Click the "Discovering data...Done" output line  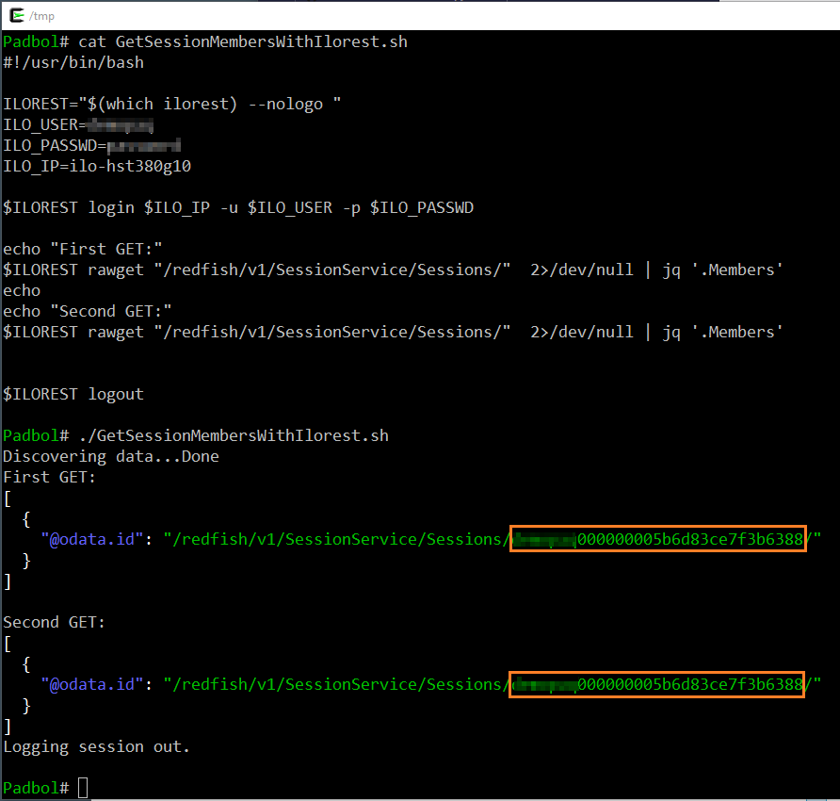pyautogui.click(x=111, y=456)
